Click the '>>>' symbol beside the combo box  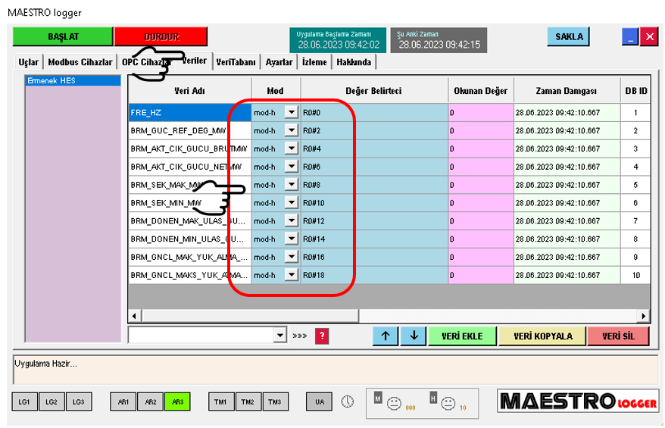click(x=300, y=336)
